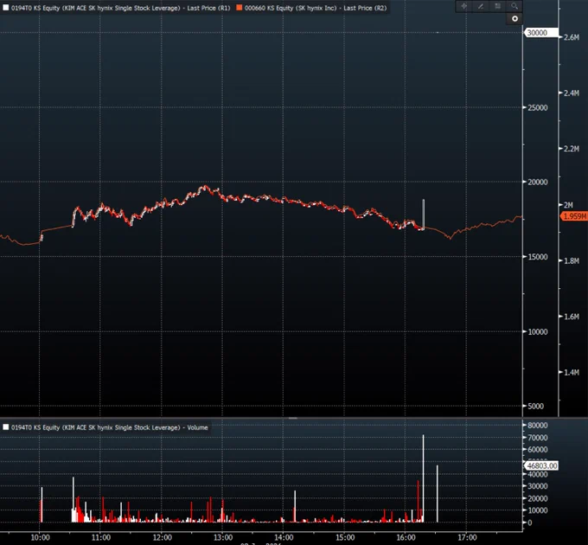The height and width of the screenshot is (545, 588).
Task: Click the 40000 label on the volume axis
Action: click(x=537, y=474)
